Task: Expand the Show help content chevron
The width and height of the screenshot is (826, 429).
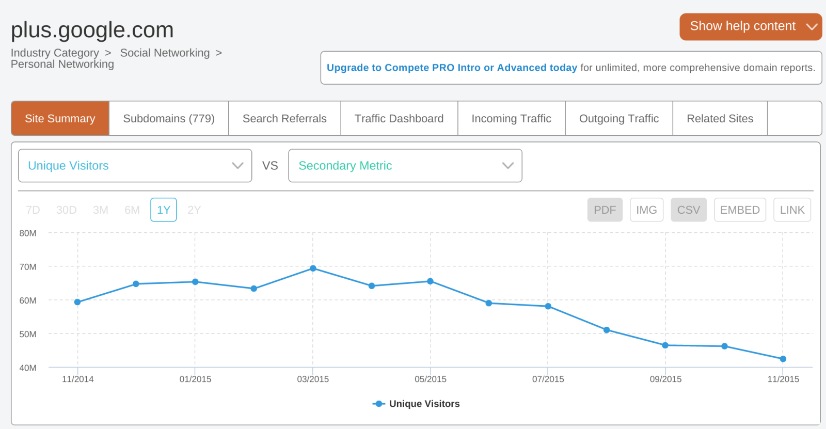Action: [x=812, y=26]
